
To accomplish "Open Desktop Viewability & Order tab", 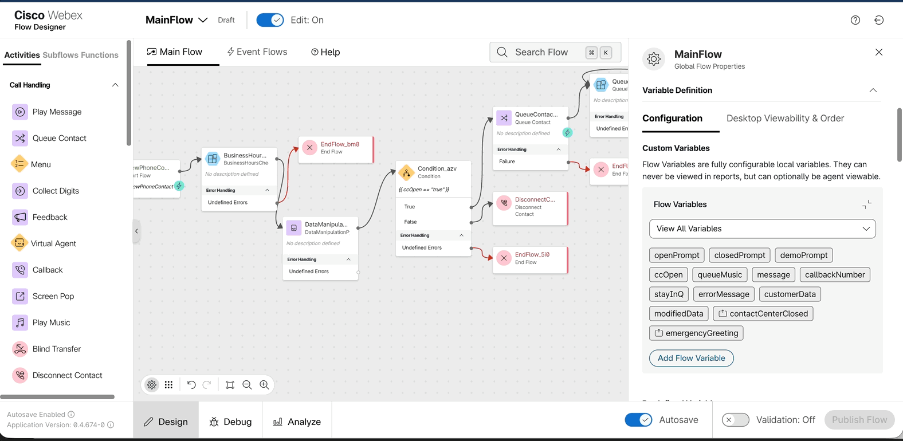I will (785, 119).
